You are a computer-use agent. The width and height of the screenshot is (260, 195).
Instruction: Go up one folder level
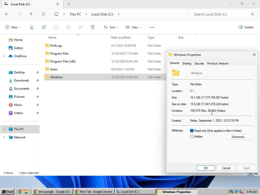coord(31,14)
